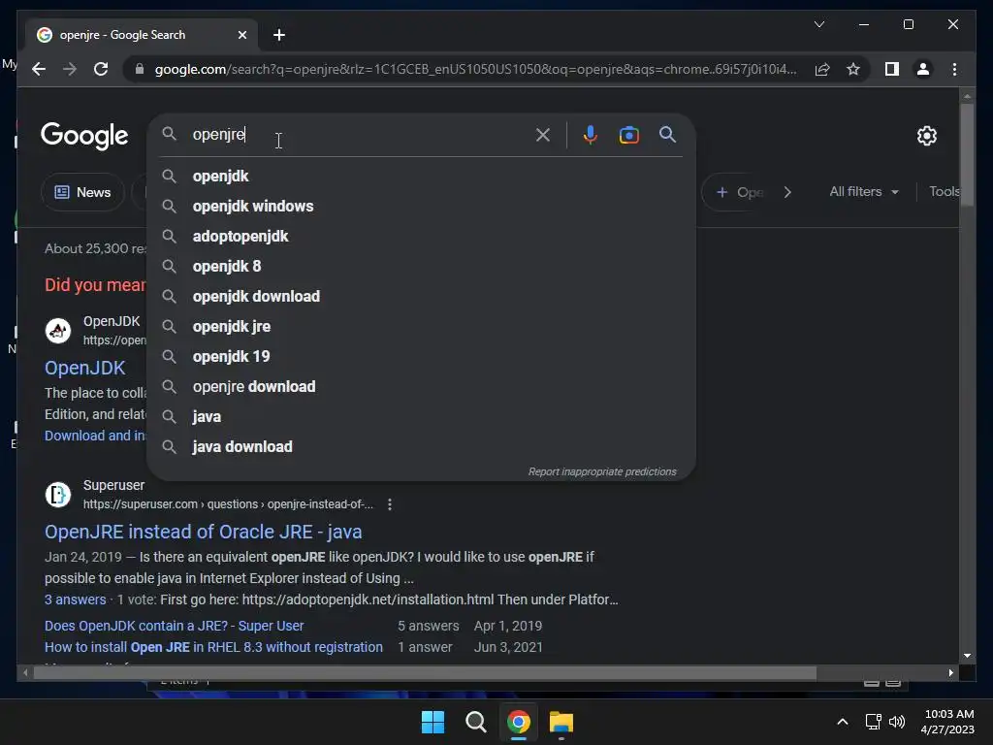Open the OpenJDK result title link
The height and width of the screenshot is (745, 993).
(x=85, y=368)
